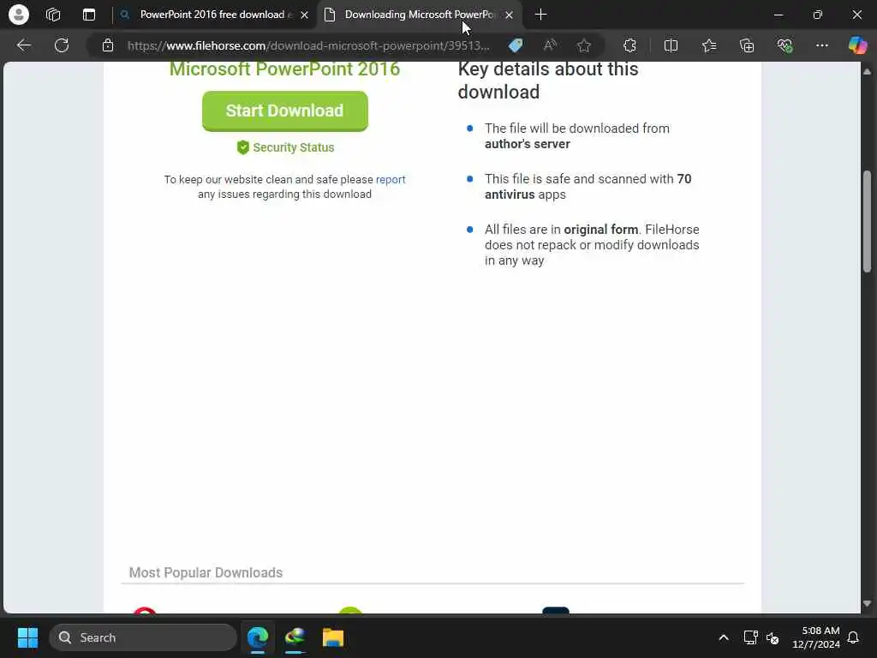Image resolution: width=877 pixels, height=658 pixels.
Task: Launch the Copilot sidebar icon
Action: [x=857, y=45]
